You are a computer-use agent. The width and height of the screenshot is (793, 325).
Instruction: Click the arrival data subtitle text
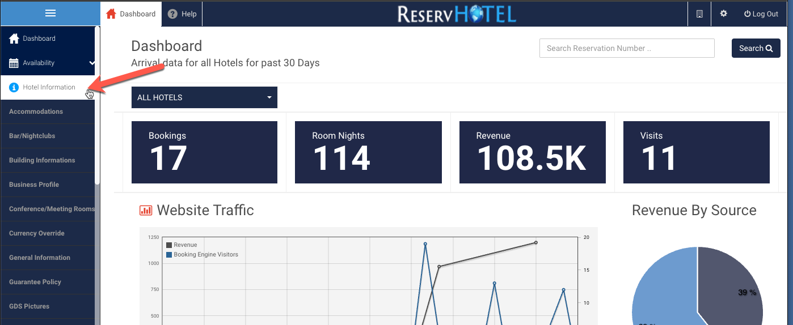[x=225, y=63]
